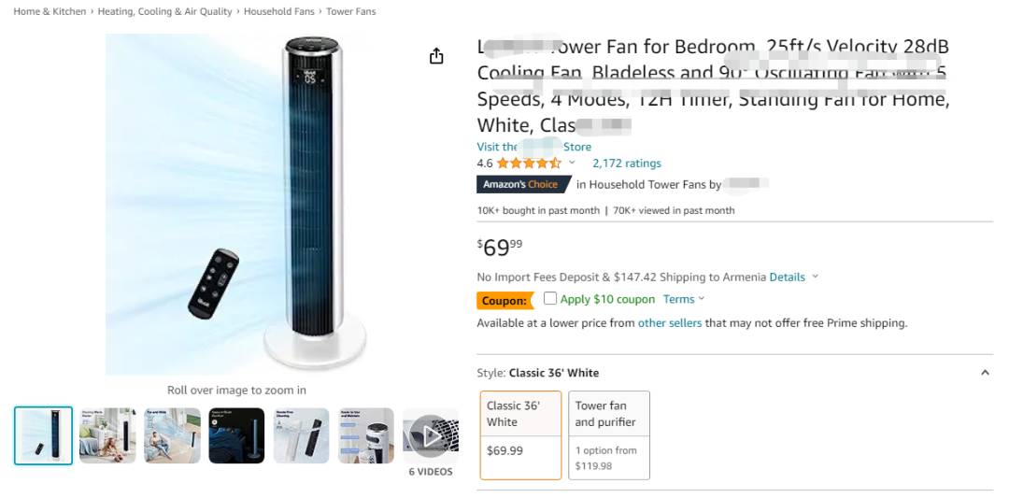The image size is (1009, 498).
Task: Click the share icon beside product image
Action: coord(436,57)
